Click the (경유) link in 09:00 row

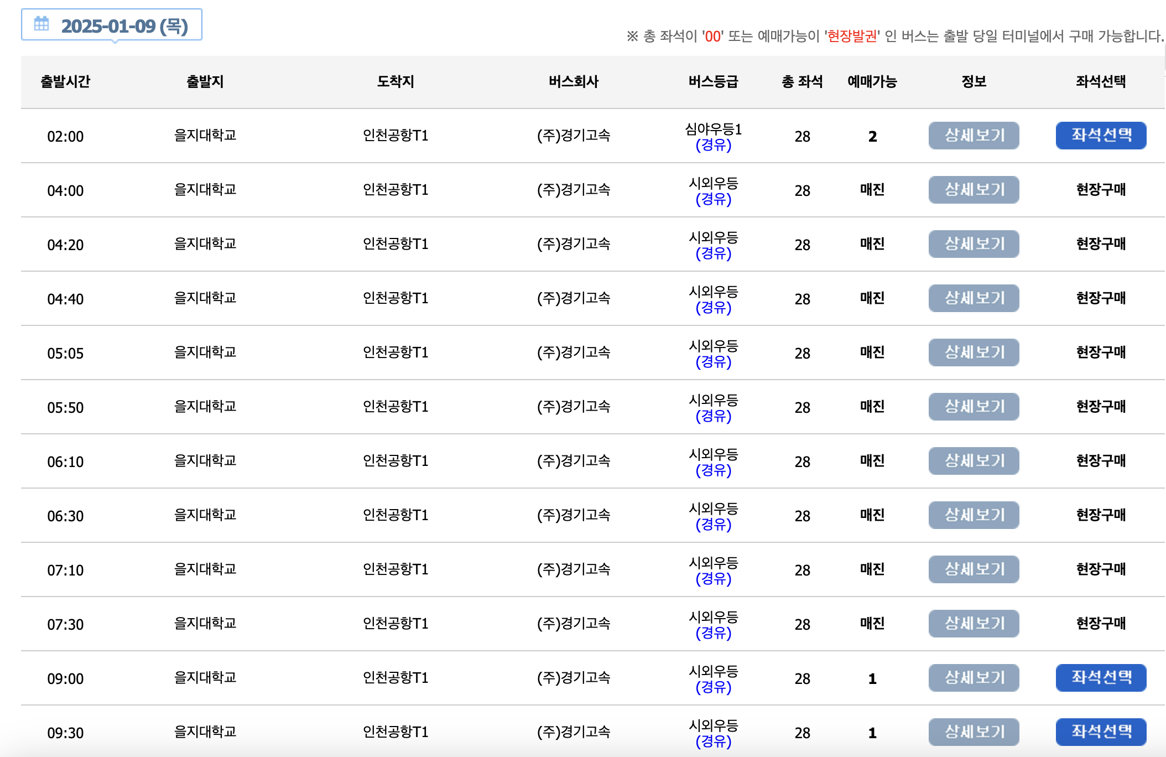coord(713,687)
